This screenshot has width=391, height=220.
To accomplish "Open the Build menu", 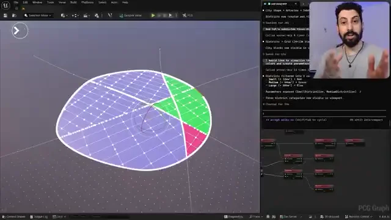I will pos(73,2).
